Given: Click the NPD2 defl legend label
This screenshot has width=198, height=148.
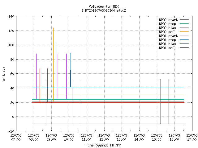Looking at the screenshot, I should 167,32.
